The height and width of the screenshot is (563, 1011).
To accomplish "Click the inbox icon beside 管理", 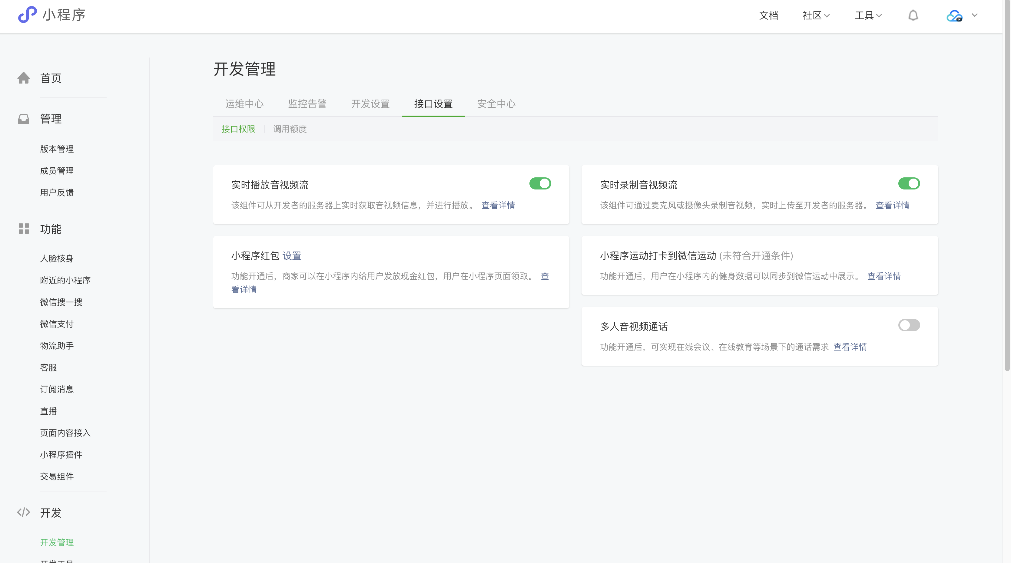I will (x=24, y=118).
